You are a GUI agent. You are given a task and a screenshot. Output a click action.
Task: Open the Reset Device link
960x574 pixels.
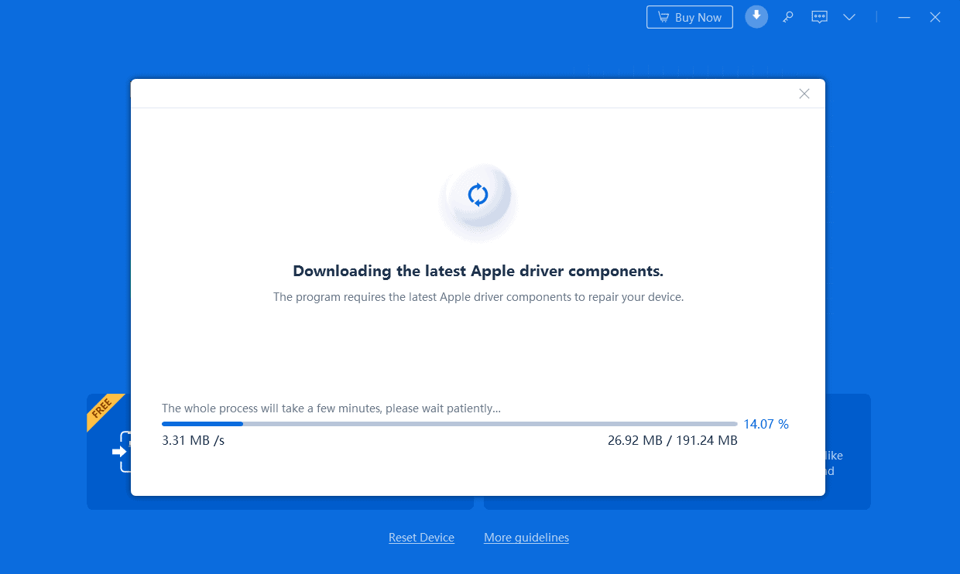tap(421, 538)
